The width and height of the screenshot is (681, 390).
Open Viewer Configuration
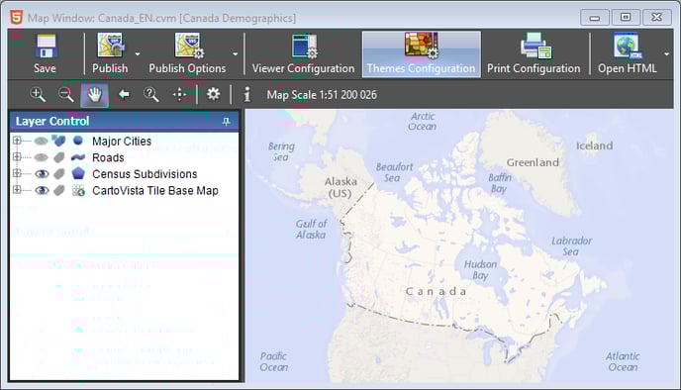(303, 54)
